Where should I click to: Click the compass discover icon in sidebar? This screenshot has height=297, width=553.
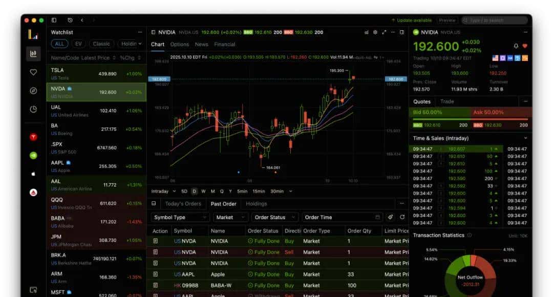(33, 90)
